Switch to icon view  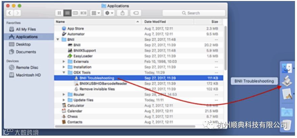click(x=59, y=13)
